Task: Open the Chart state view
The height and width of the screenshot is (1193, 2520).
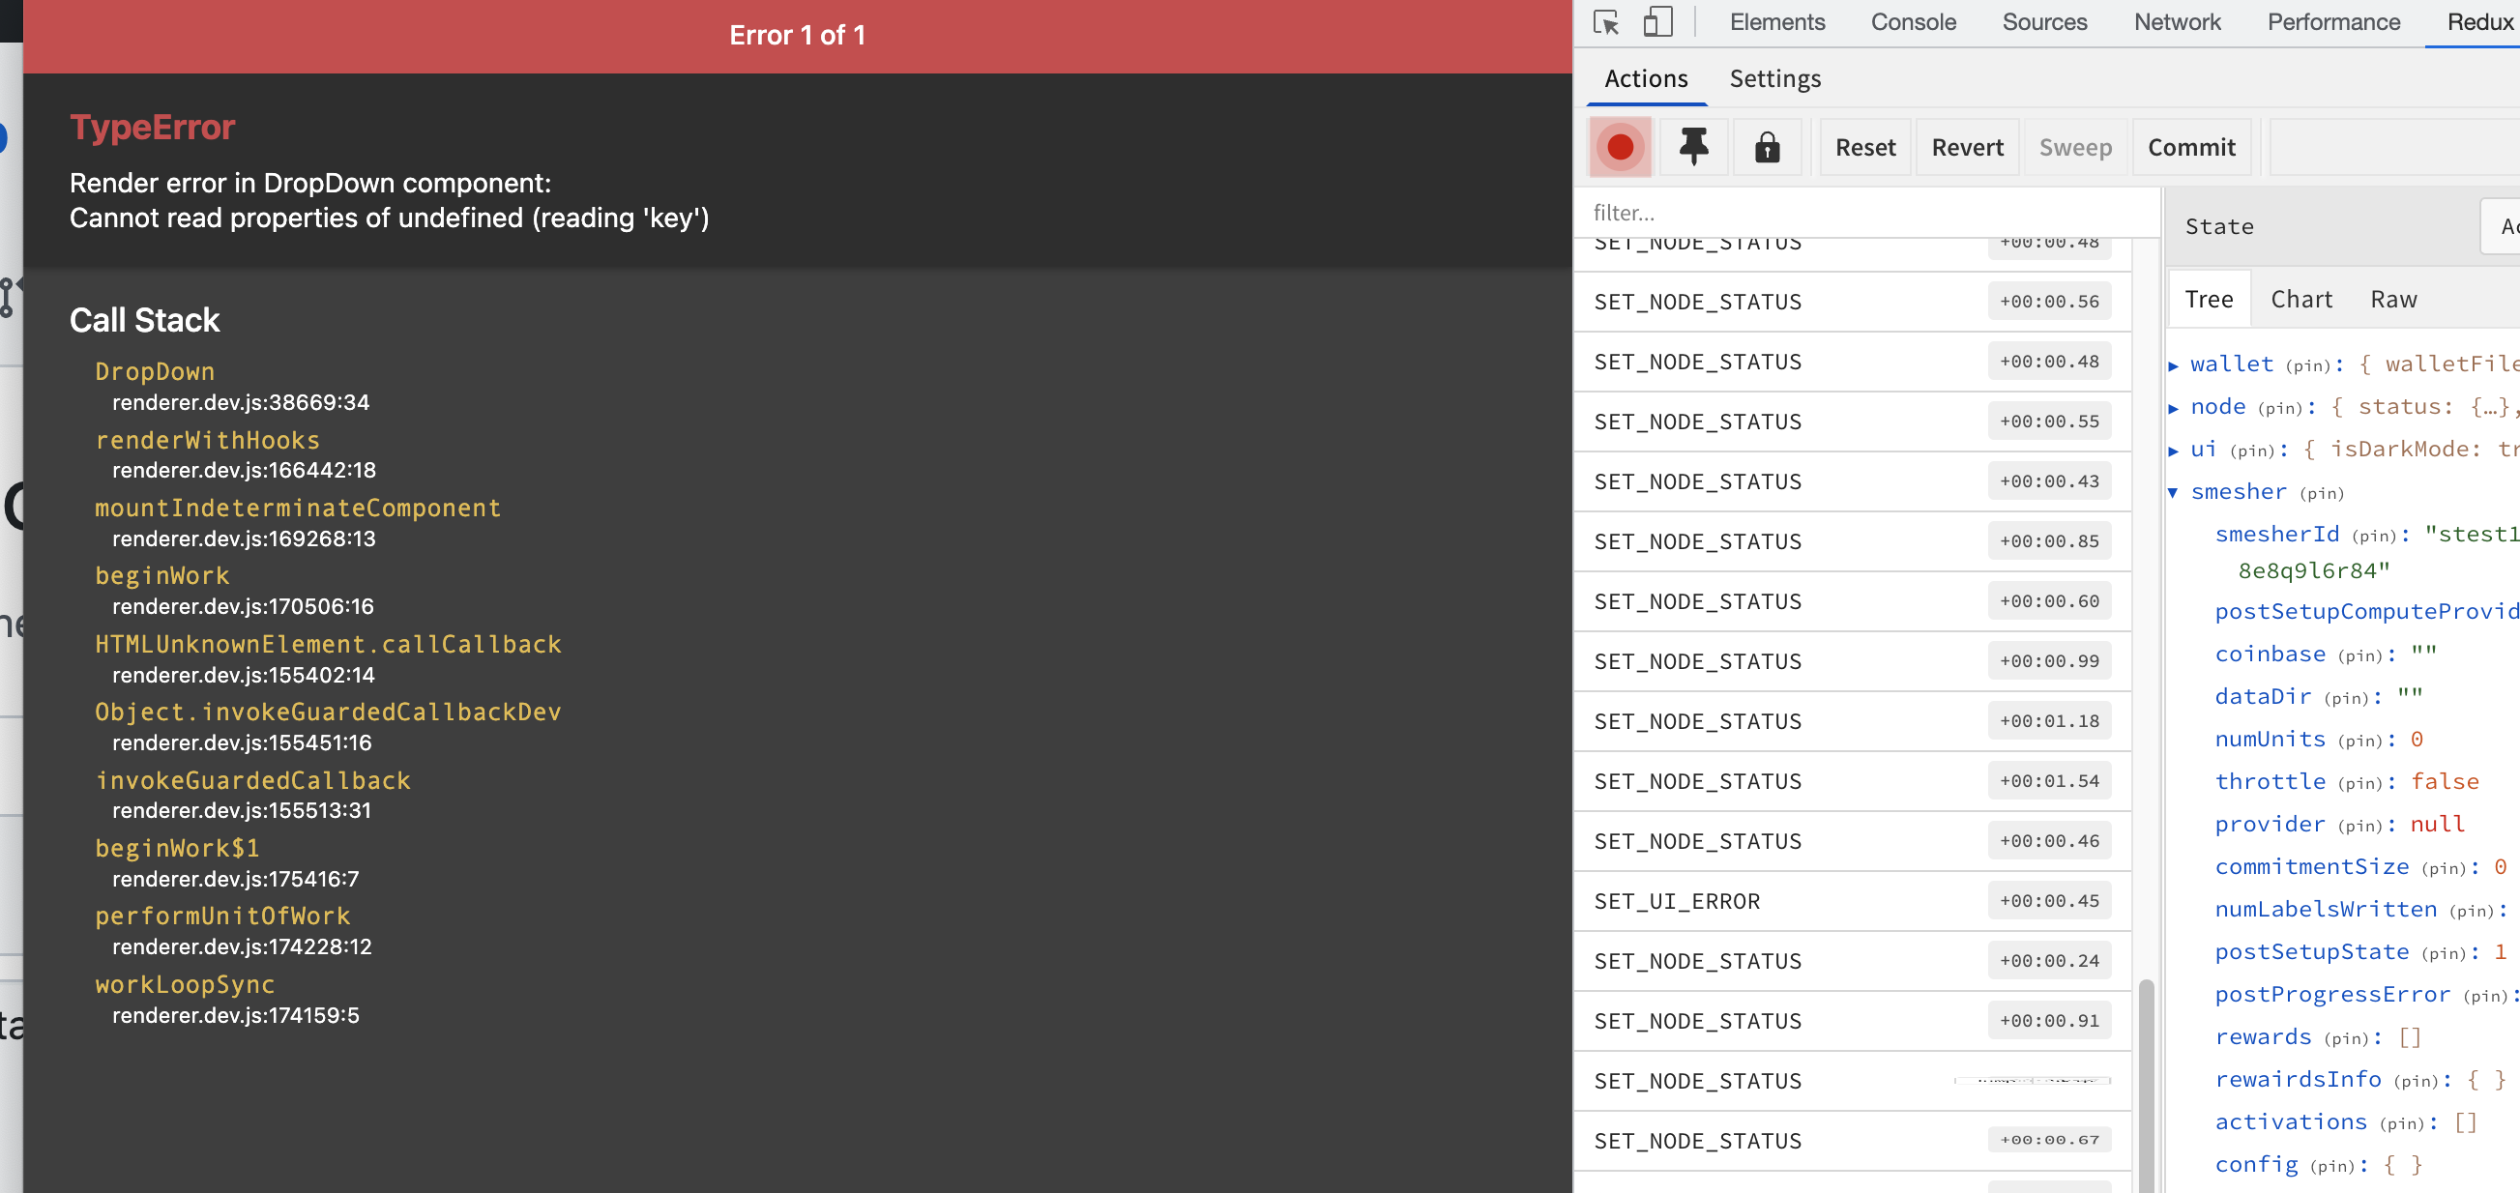Action: pos(2300,298)
